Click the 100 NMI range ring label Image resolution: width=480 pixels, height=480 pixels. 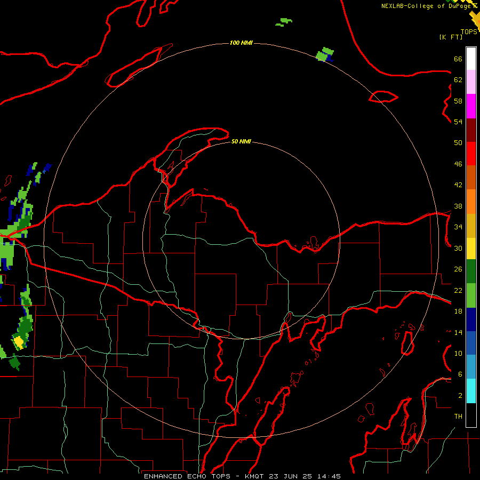241,43
